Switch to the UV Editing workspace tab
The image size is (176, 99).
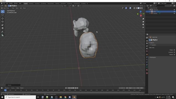click(43, 4)
